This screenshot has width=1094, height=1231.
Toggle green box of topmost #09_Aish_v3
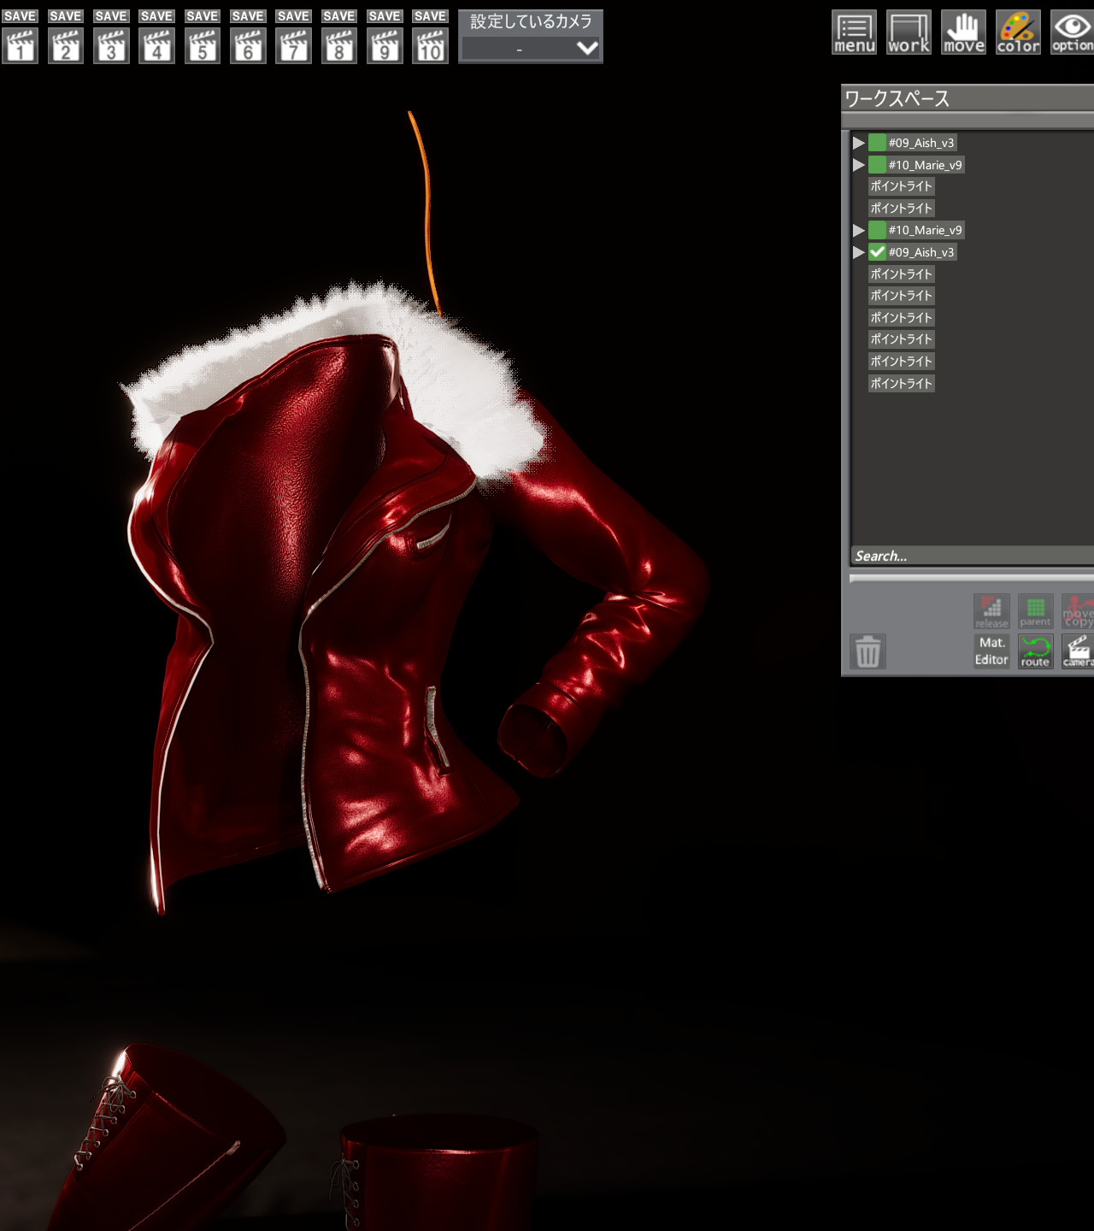click(877, 143)
